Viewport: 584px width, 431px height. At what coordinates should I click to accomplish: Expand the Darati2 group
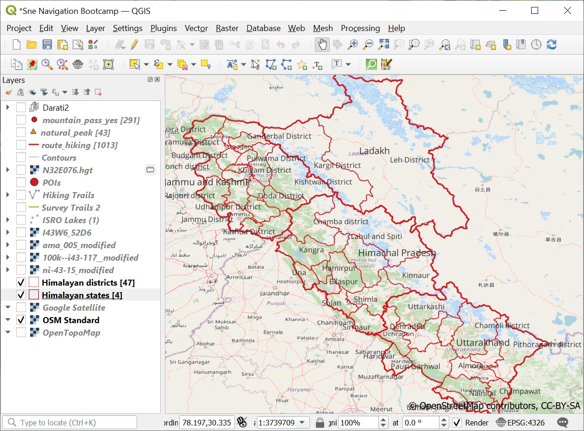7,107
